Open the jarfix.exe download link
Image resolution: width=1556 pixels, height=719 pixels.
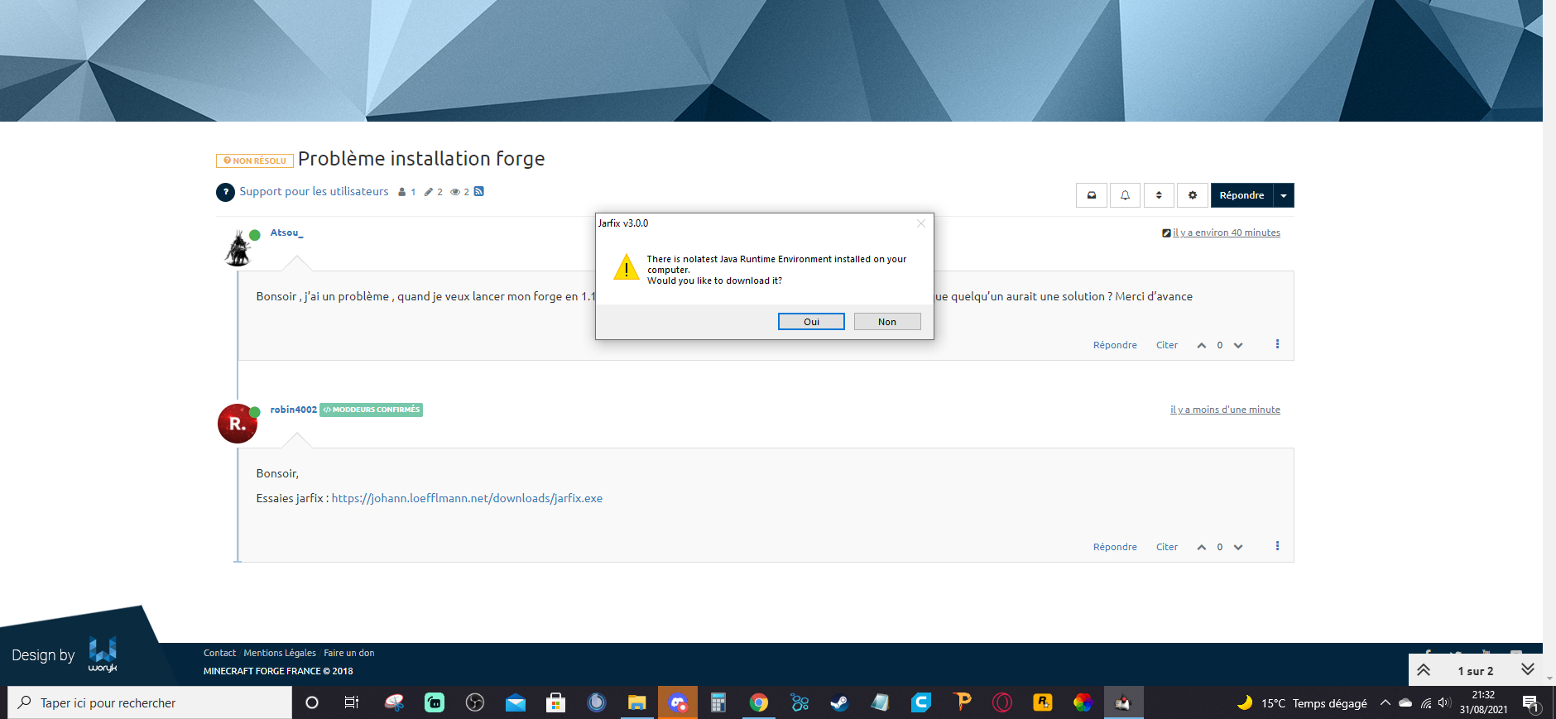(467, 498)
